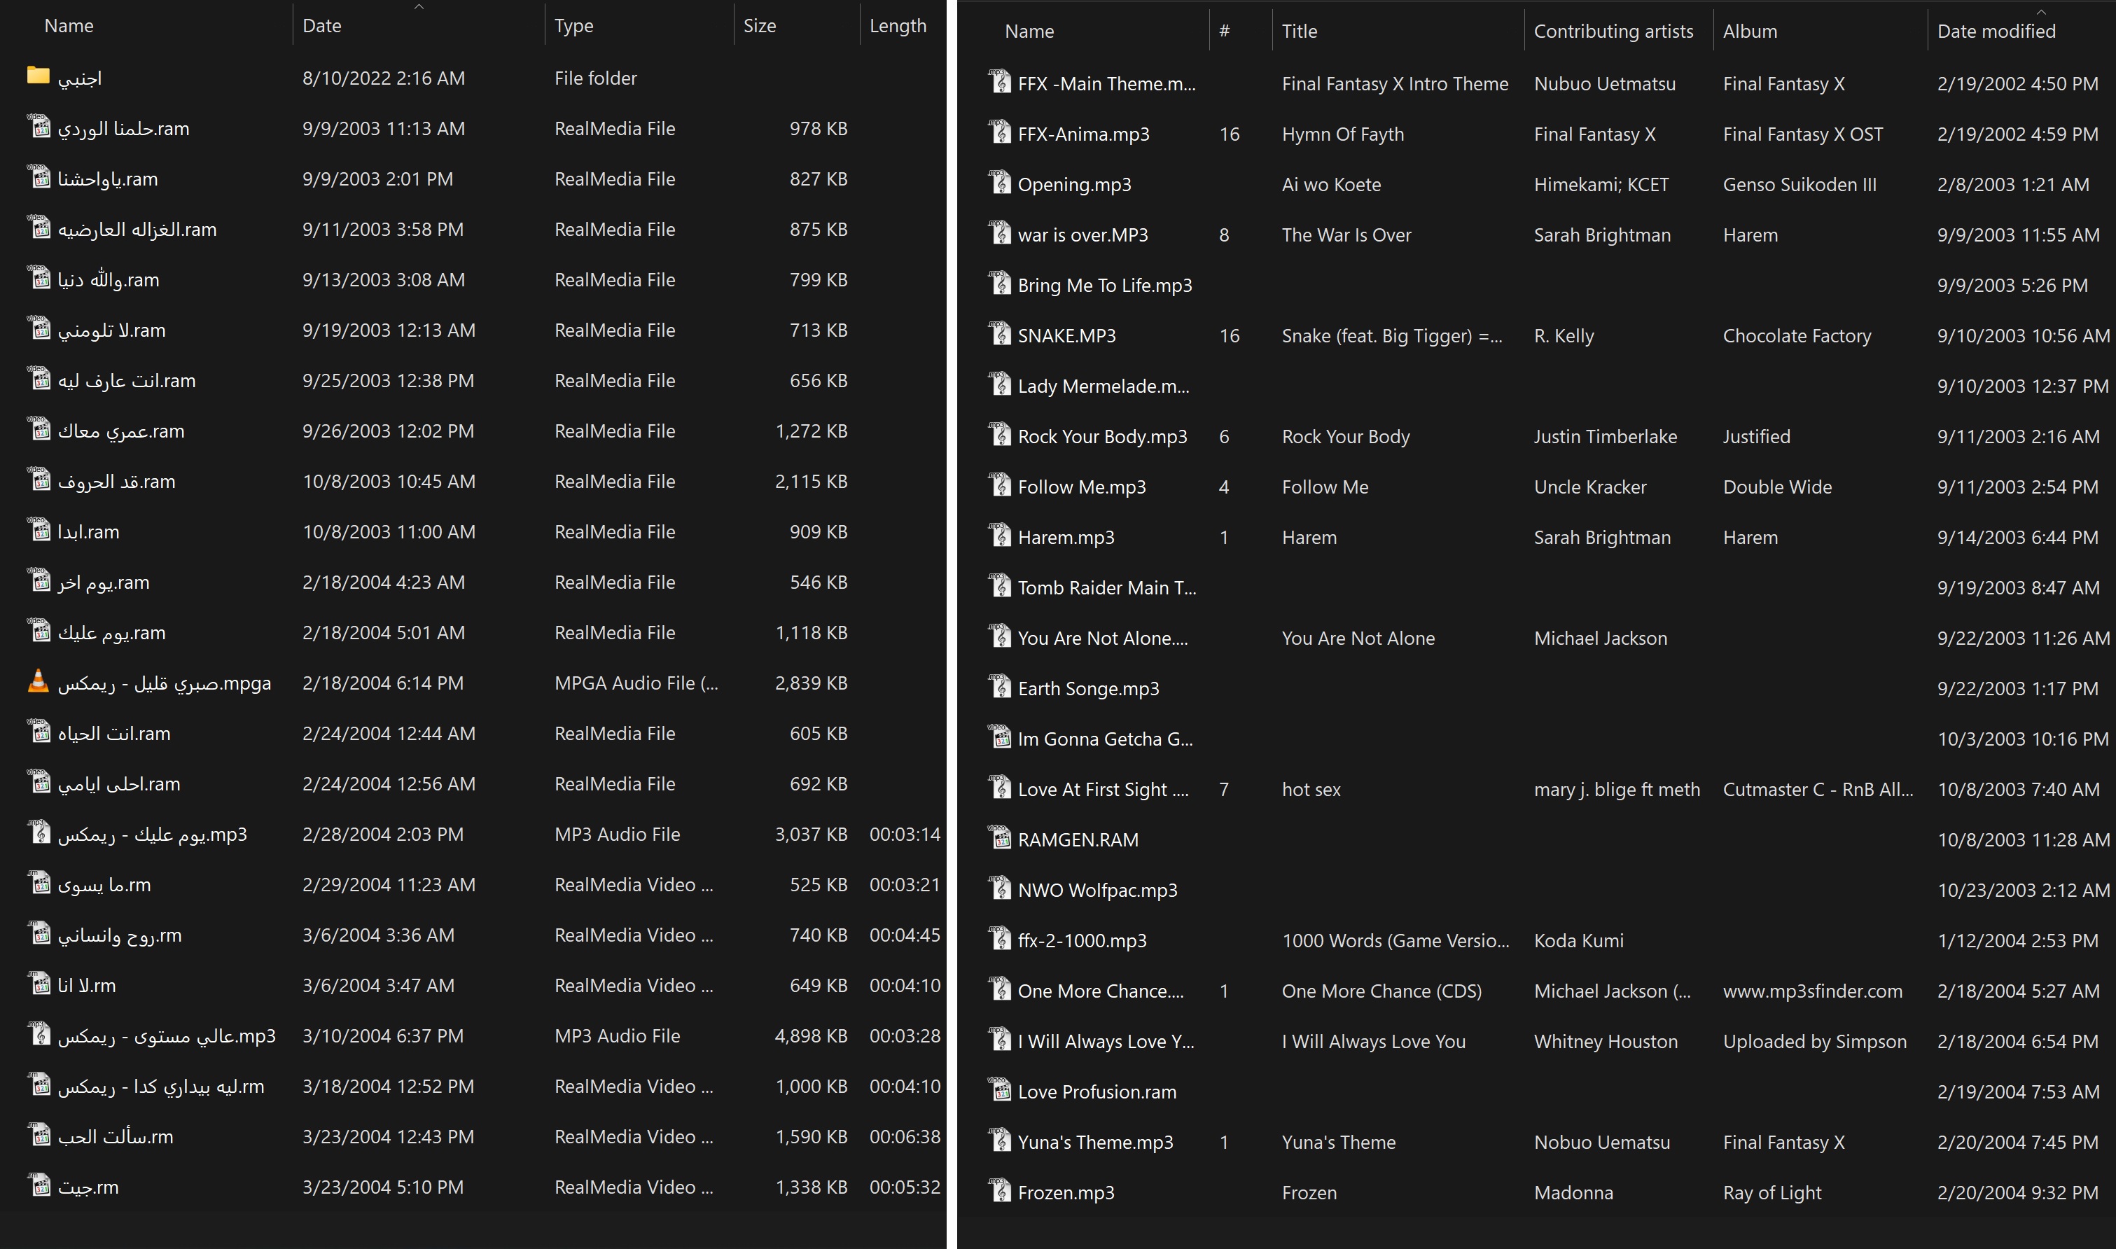Select the Frozen.mp3 file icon

[x=999, y=1191]
